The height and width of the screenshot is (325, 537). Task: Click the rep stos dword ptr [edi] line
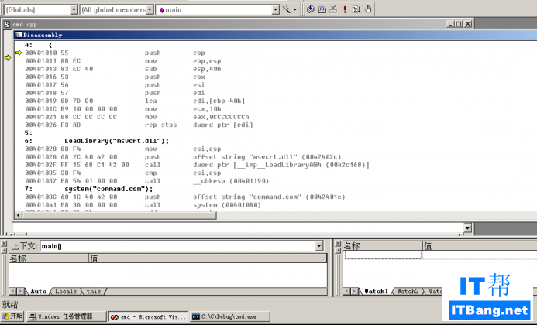(139, 125)
